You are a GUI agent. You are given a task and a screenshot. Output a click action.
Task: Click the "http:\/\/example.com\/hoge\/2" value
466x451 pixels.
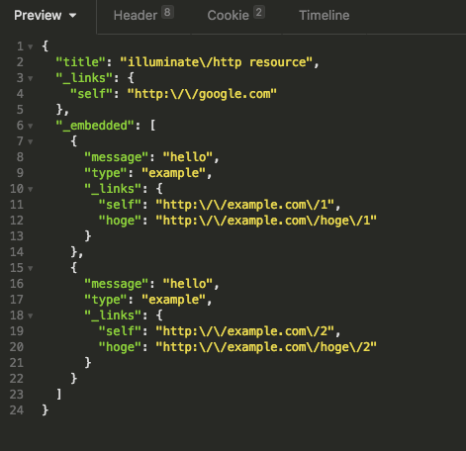tap(266, 347)
